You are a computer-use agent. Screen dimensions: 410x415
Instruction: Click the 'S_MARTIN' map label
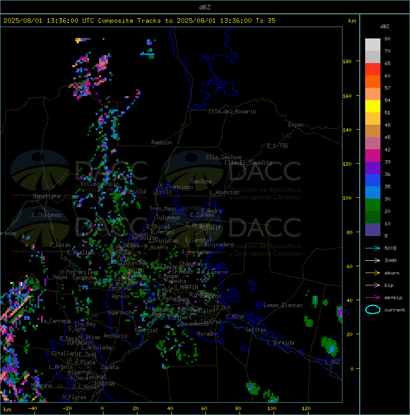click(x=186, y=287)
